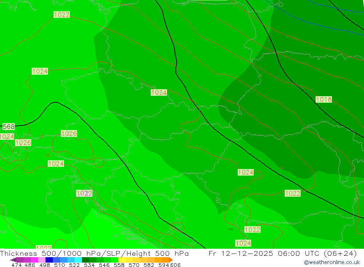Click the 534 legend value

click(89, 265)
